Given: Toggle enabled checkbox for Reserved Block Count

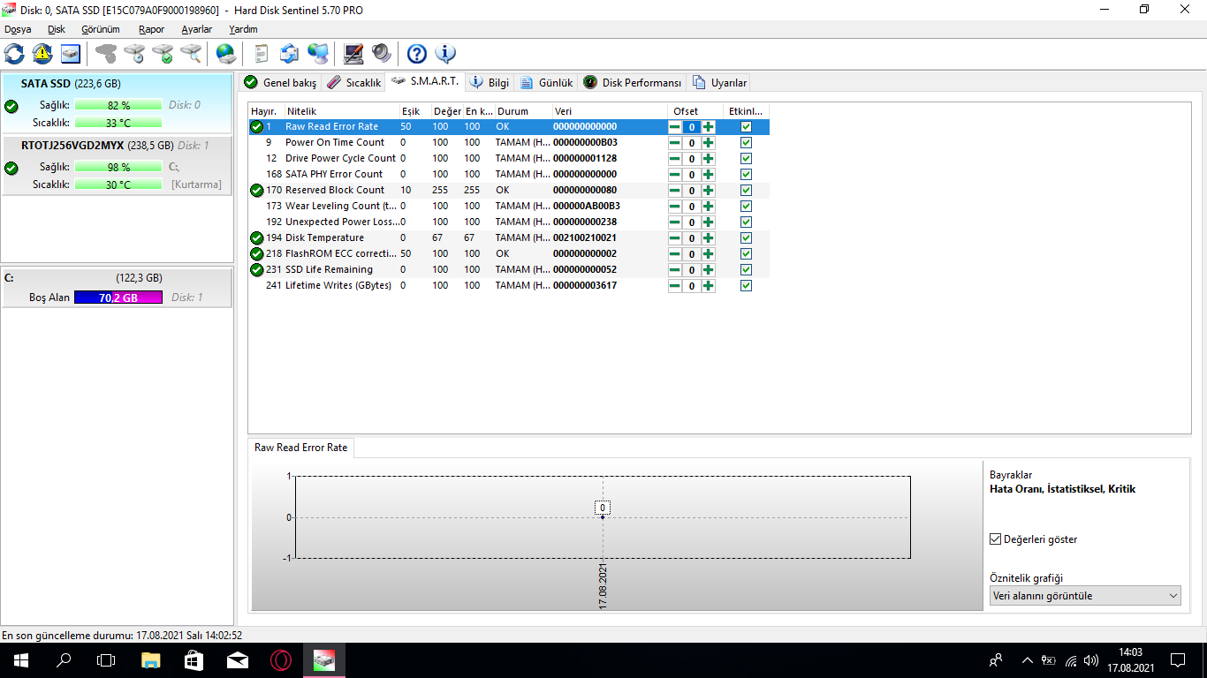Looking at the screenshot, I should 746,191.
